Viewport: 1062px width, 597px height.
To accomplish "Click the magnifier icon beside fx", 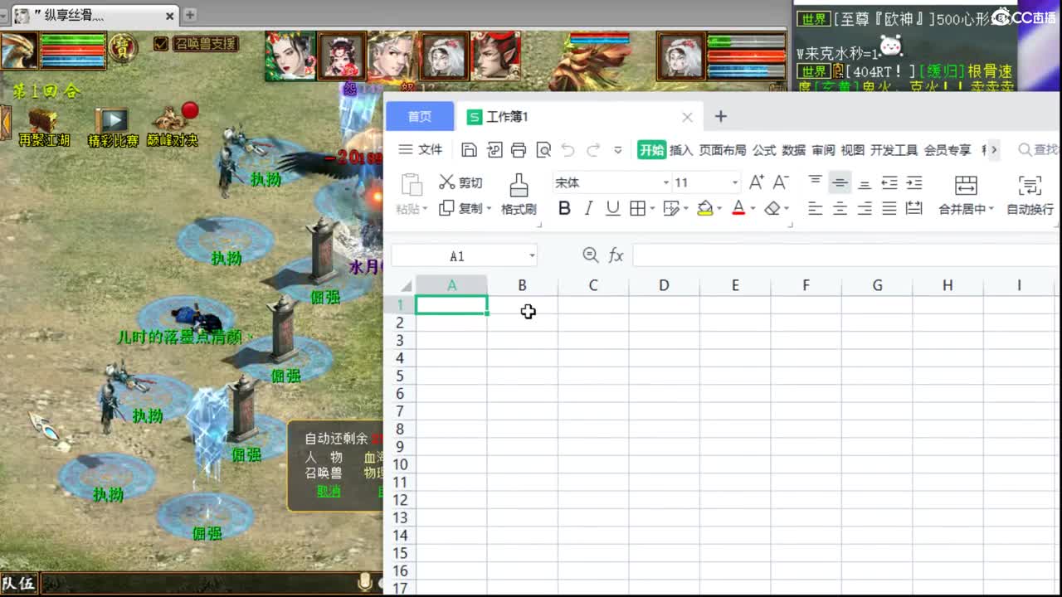I will pos(590,255).
